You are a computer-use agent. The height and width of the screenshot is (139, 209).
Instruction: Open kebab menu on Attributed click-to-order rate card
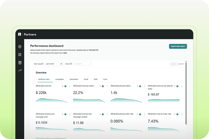[x=182, y=114]
